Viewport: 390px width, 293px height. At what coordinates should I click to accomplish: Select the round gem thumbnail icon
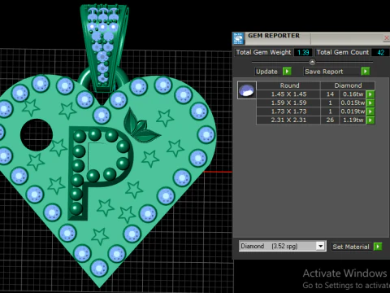pyautogui.click(x=247, y=90)
